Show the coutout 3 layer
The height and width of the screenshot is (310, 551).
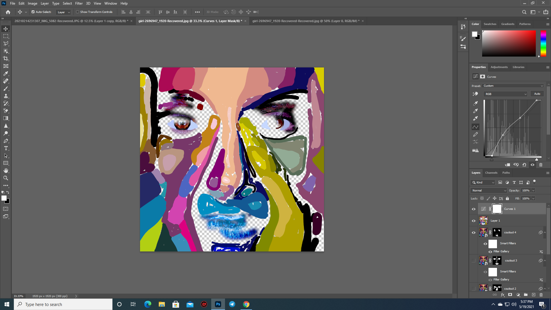474,261
